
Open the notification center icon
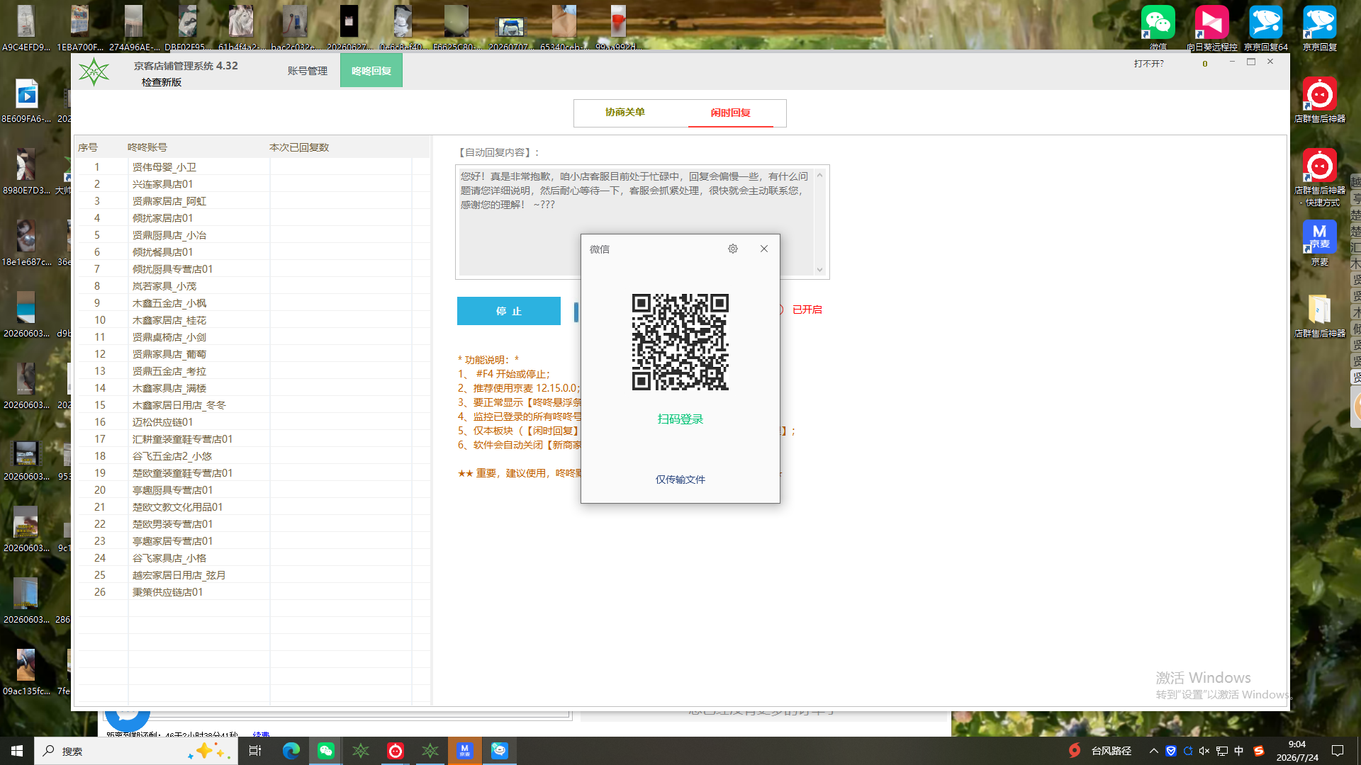tap(1338, 751)
